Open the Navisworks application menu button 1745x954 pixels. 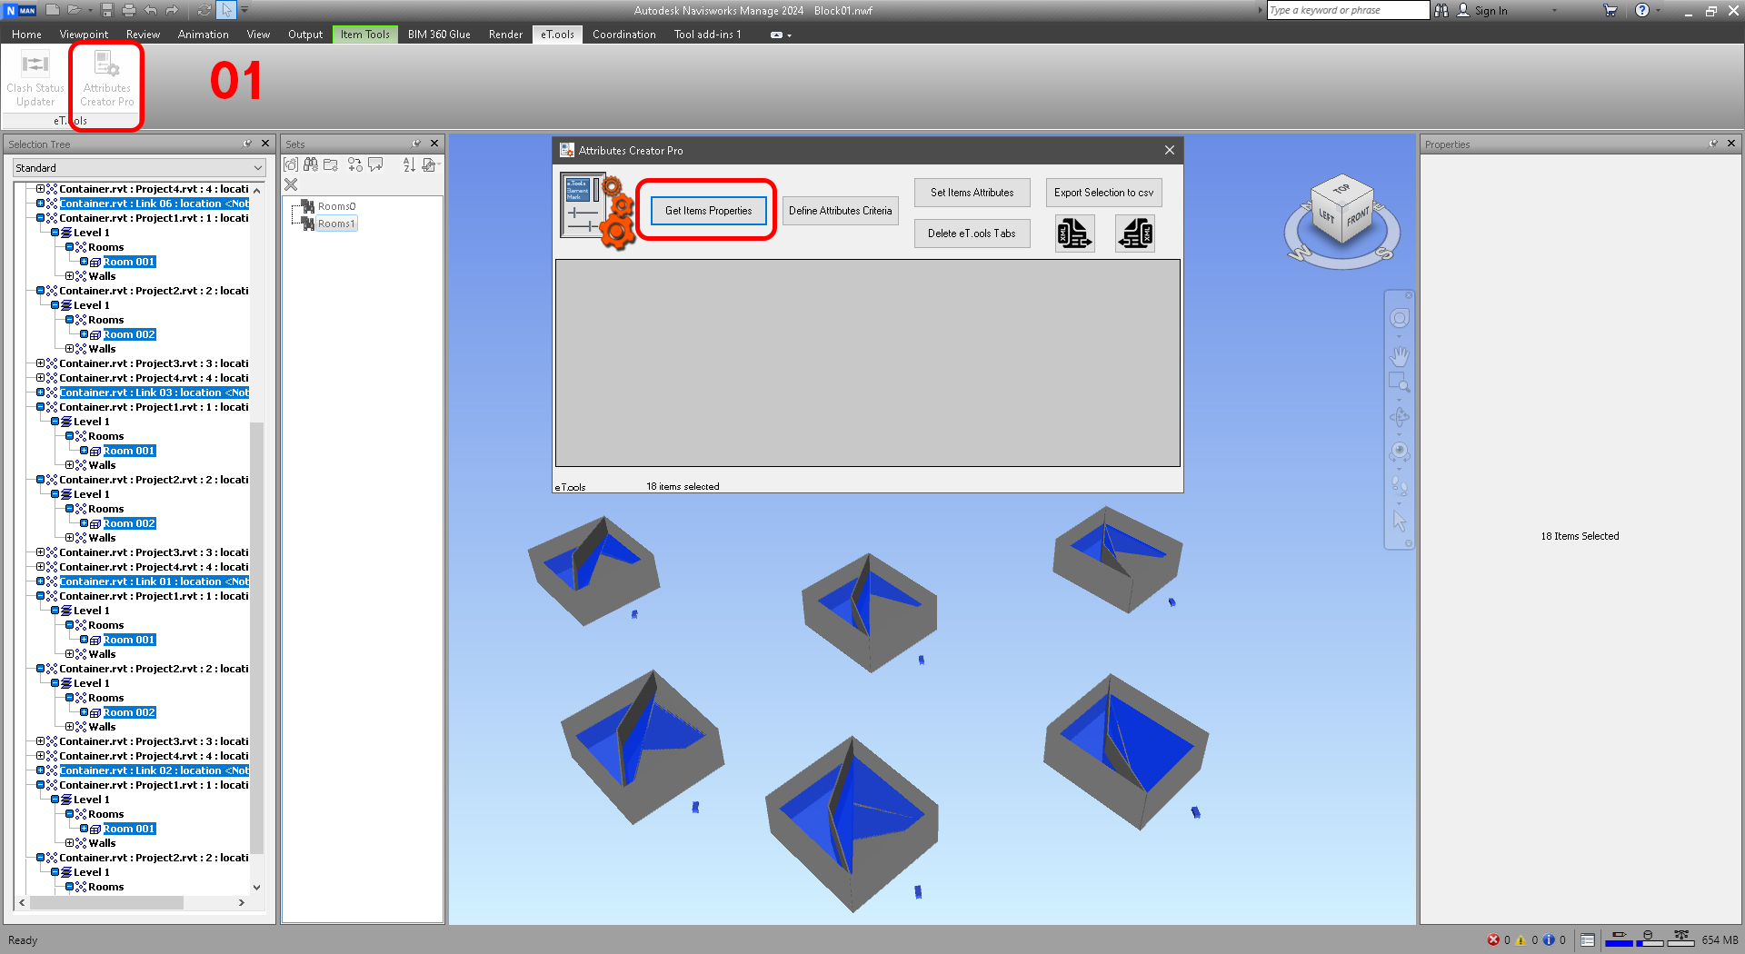[x=20, y=10]
